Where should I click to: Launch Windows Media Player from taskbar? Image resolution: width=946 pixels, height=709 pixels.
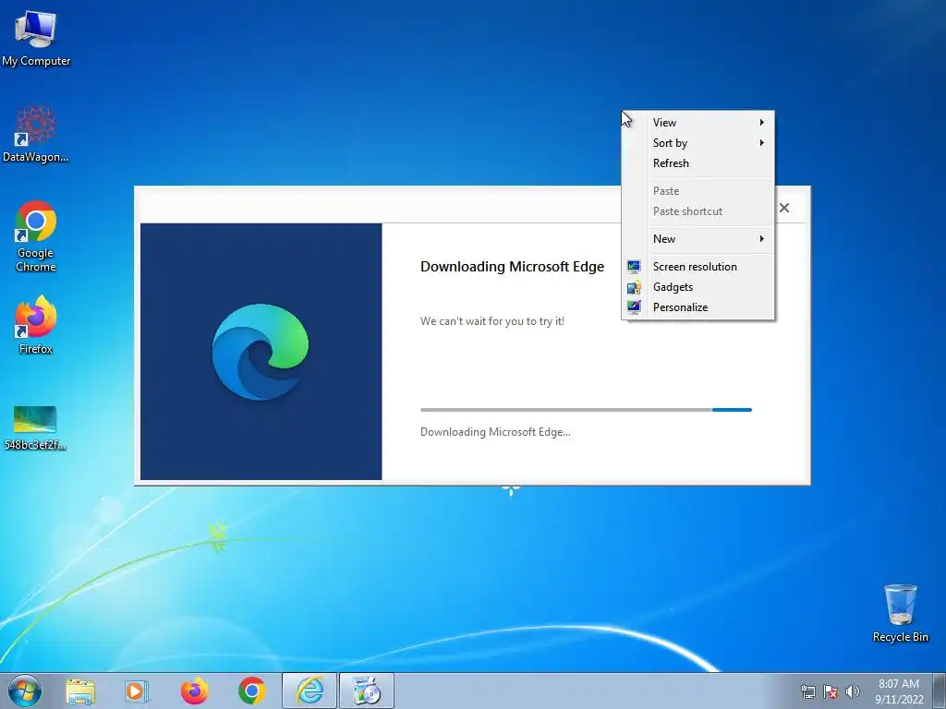(137, 691)
